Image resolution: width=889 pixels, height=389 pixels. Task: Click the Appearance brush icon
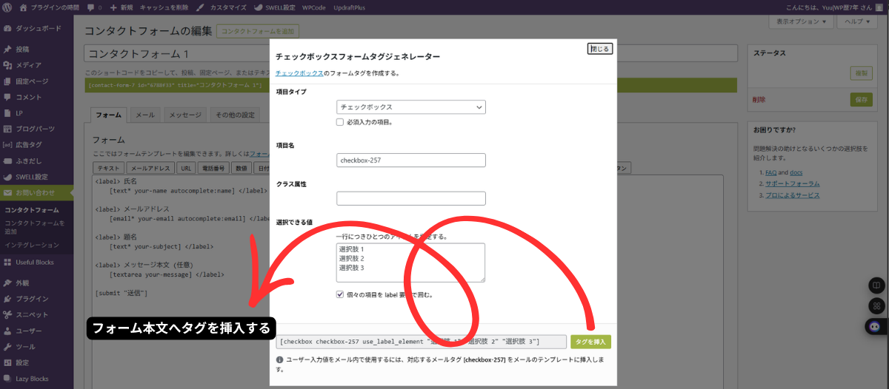[x=7, y=283]
